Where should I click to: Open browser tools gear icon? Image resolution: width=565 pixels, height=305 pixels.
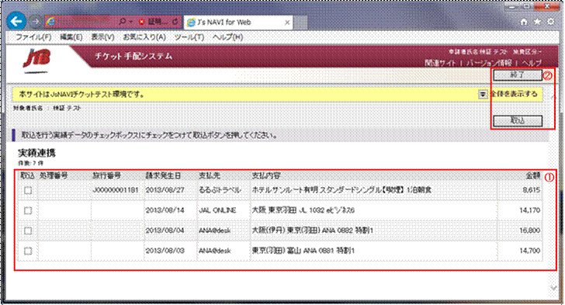(550, 22)
